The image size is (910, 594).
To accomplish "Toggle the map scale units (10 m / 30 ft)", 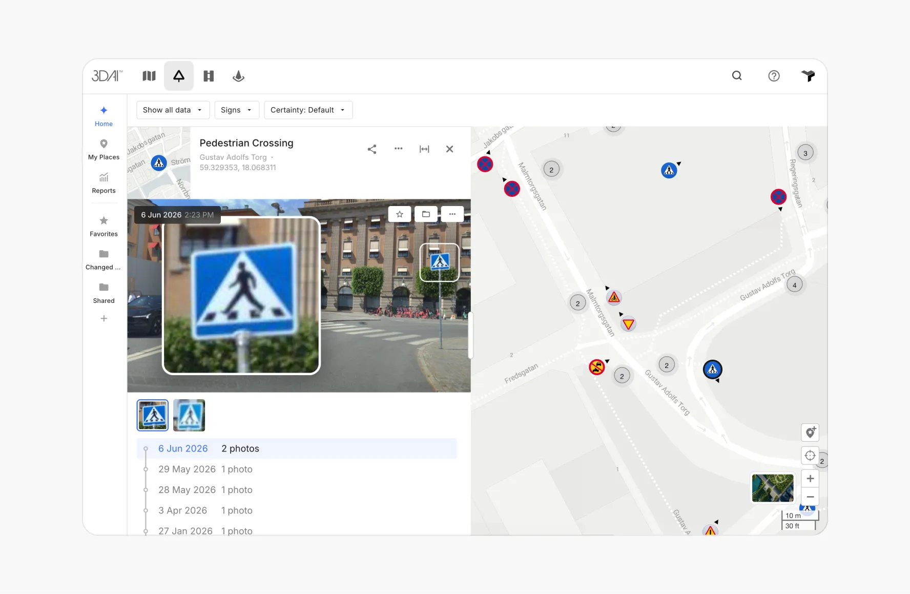I will (800, 521).
